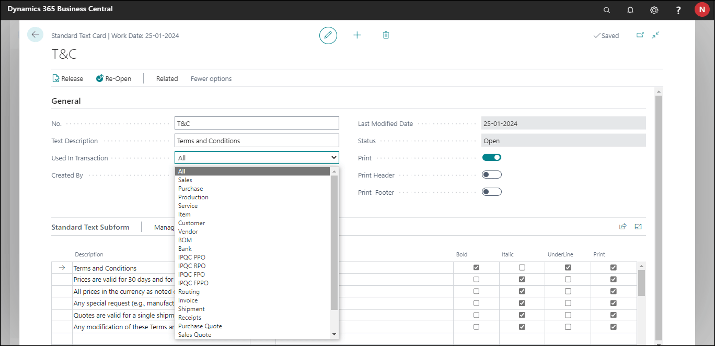Image resolution: width=715 pixels, height=346 pixels.
Task: Open the user account avatar N
Action: tap(702, 9)
